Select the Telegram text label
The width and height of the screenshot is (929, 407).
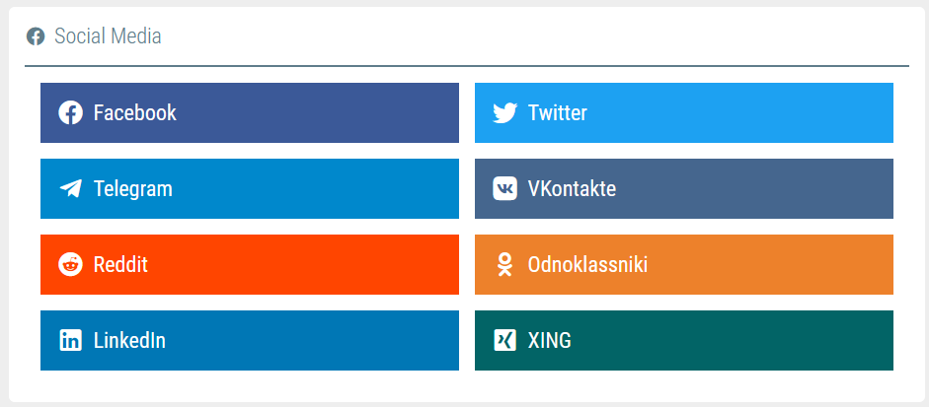pyautogui.click(x=133, y=188)
